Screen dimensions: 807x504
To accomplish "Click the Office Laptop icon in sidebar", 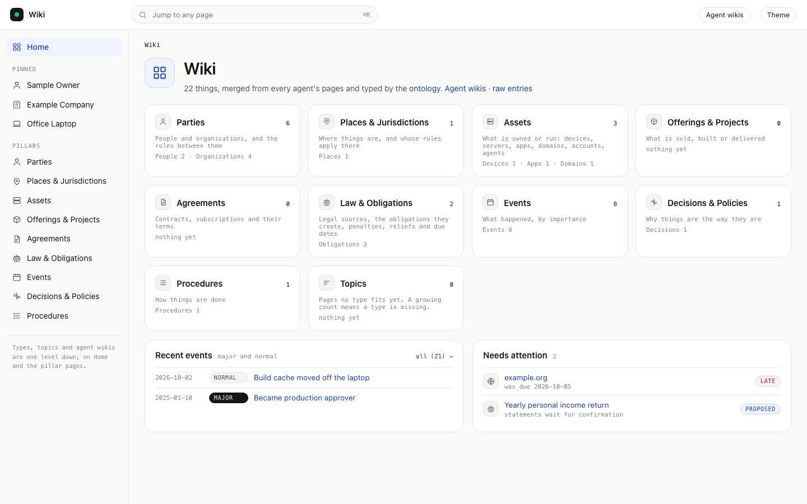I will point(17,124).
